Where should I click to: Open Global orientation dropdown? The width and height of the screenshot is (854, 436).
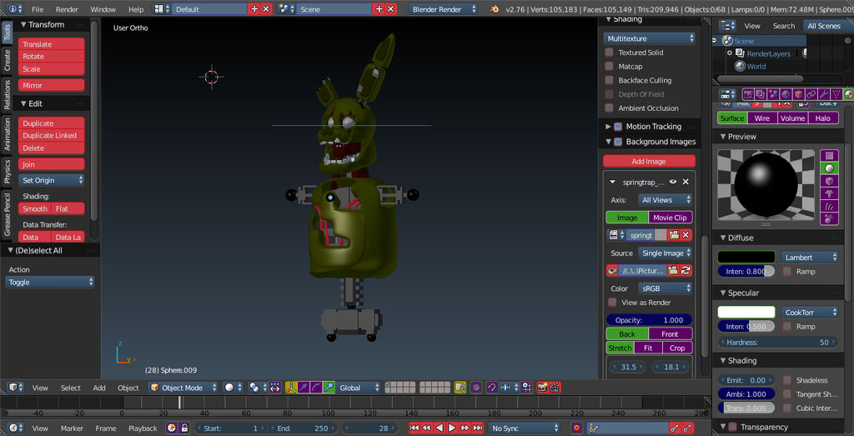358,388
